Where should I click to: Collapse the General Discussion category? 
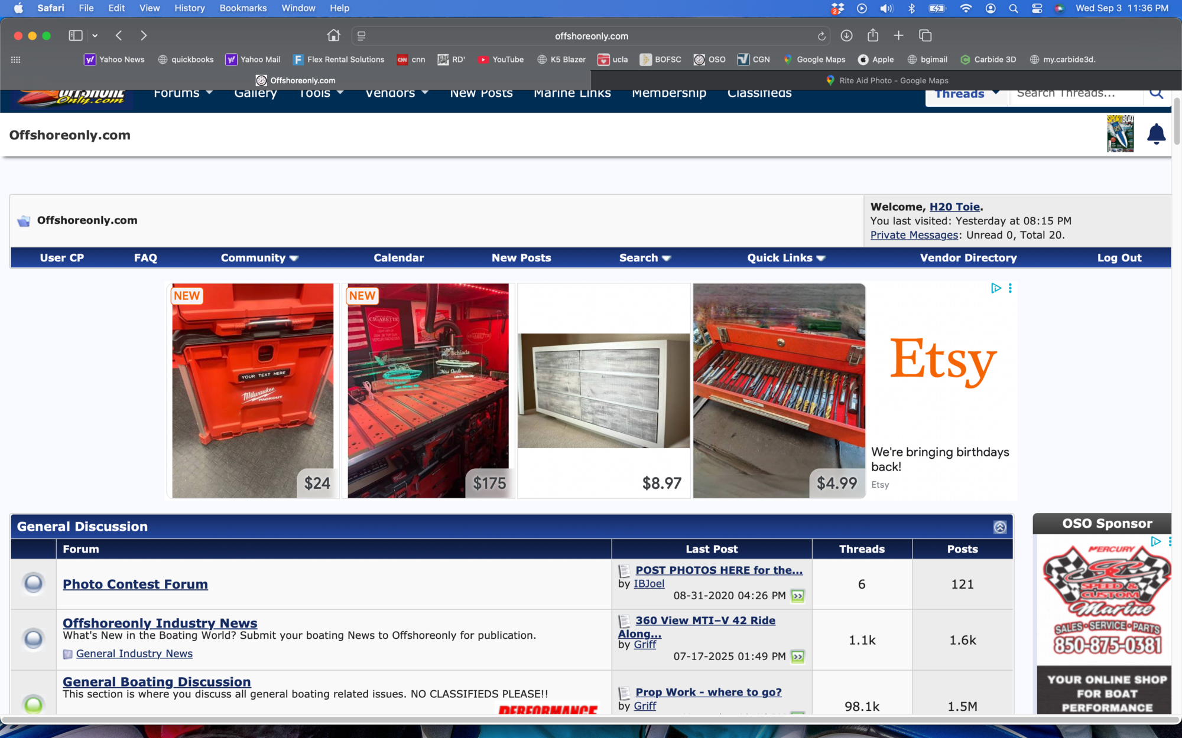coord(999,527)
